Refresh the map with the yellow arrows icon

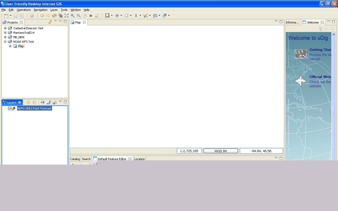54,16
